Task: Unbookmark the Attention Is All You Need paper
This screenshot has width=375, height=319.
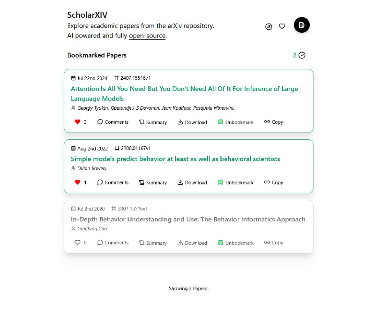Action: coord(236,122)
